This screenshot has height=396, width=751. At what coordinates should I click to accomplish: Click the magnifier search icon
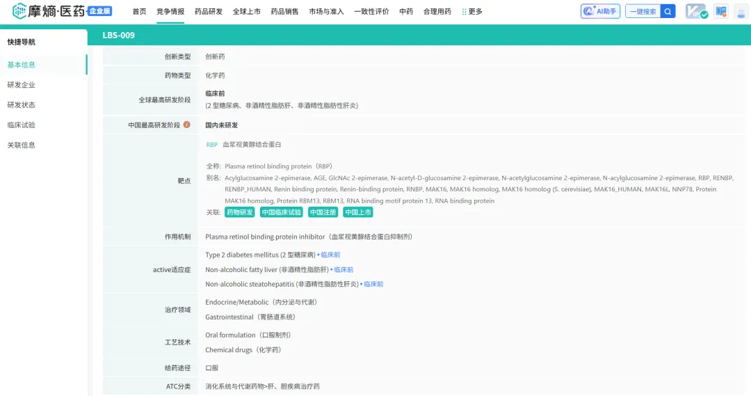(x=668, y=11)
